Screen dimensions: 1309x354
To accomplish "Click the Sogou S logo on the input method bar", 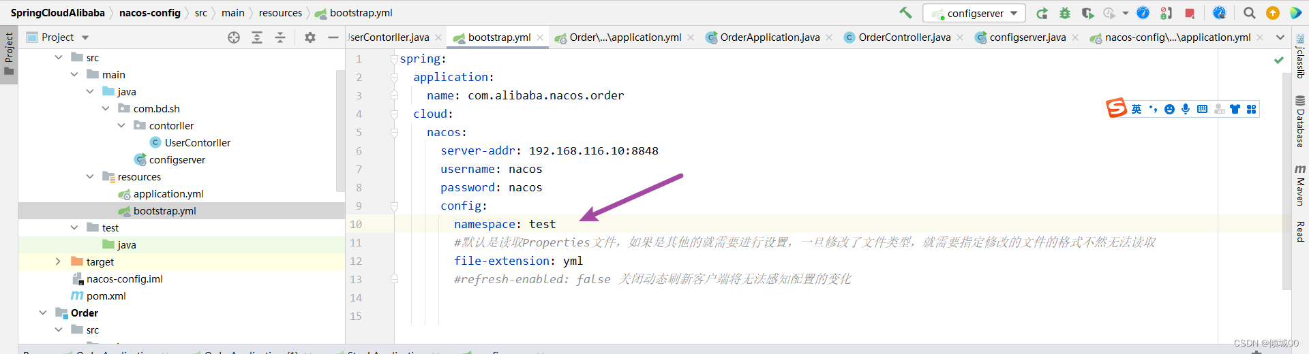I will tap(1116, 108).
